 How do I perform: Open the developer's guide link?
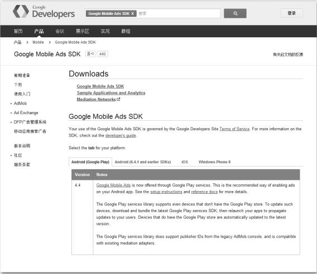tap(121, 135)
